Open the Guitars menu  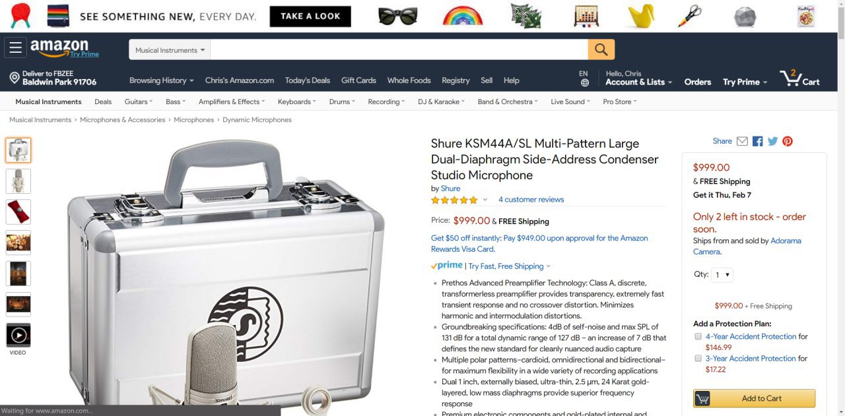pos(138,102)
